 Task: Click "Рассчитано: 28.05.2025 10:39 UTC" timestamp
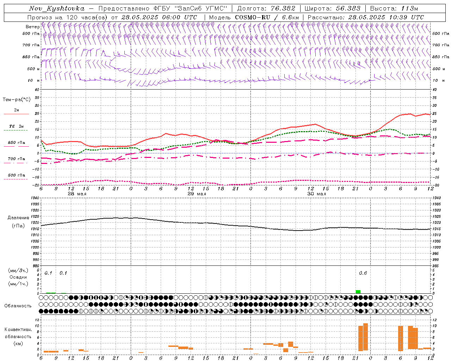tap(366, 17)
